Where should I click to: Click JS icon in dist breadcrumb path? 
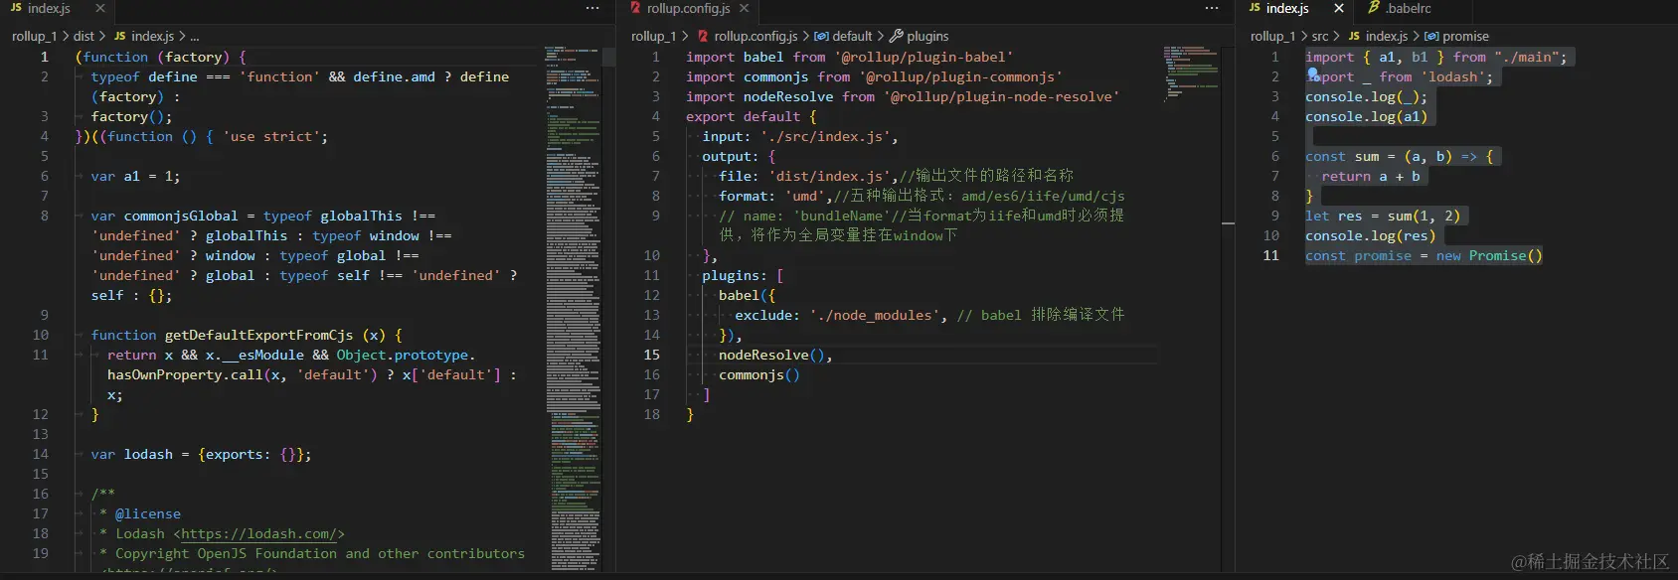pyautogui.click(x=120, y=36)
